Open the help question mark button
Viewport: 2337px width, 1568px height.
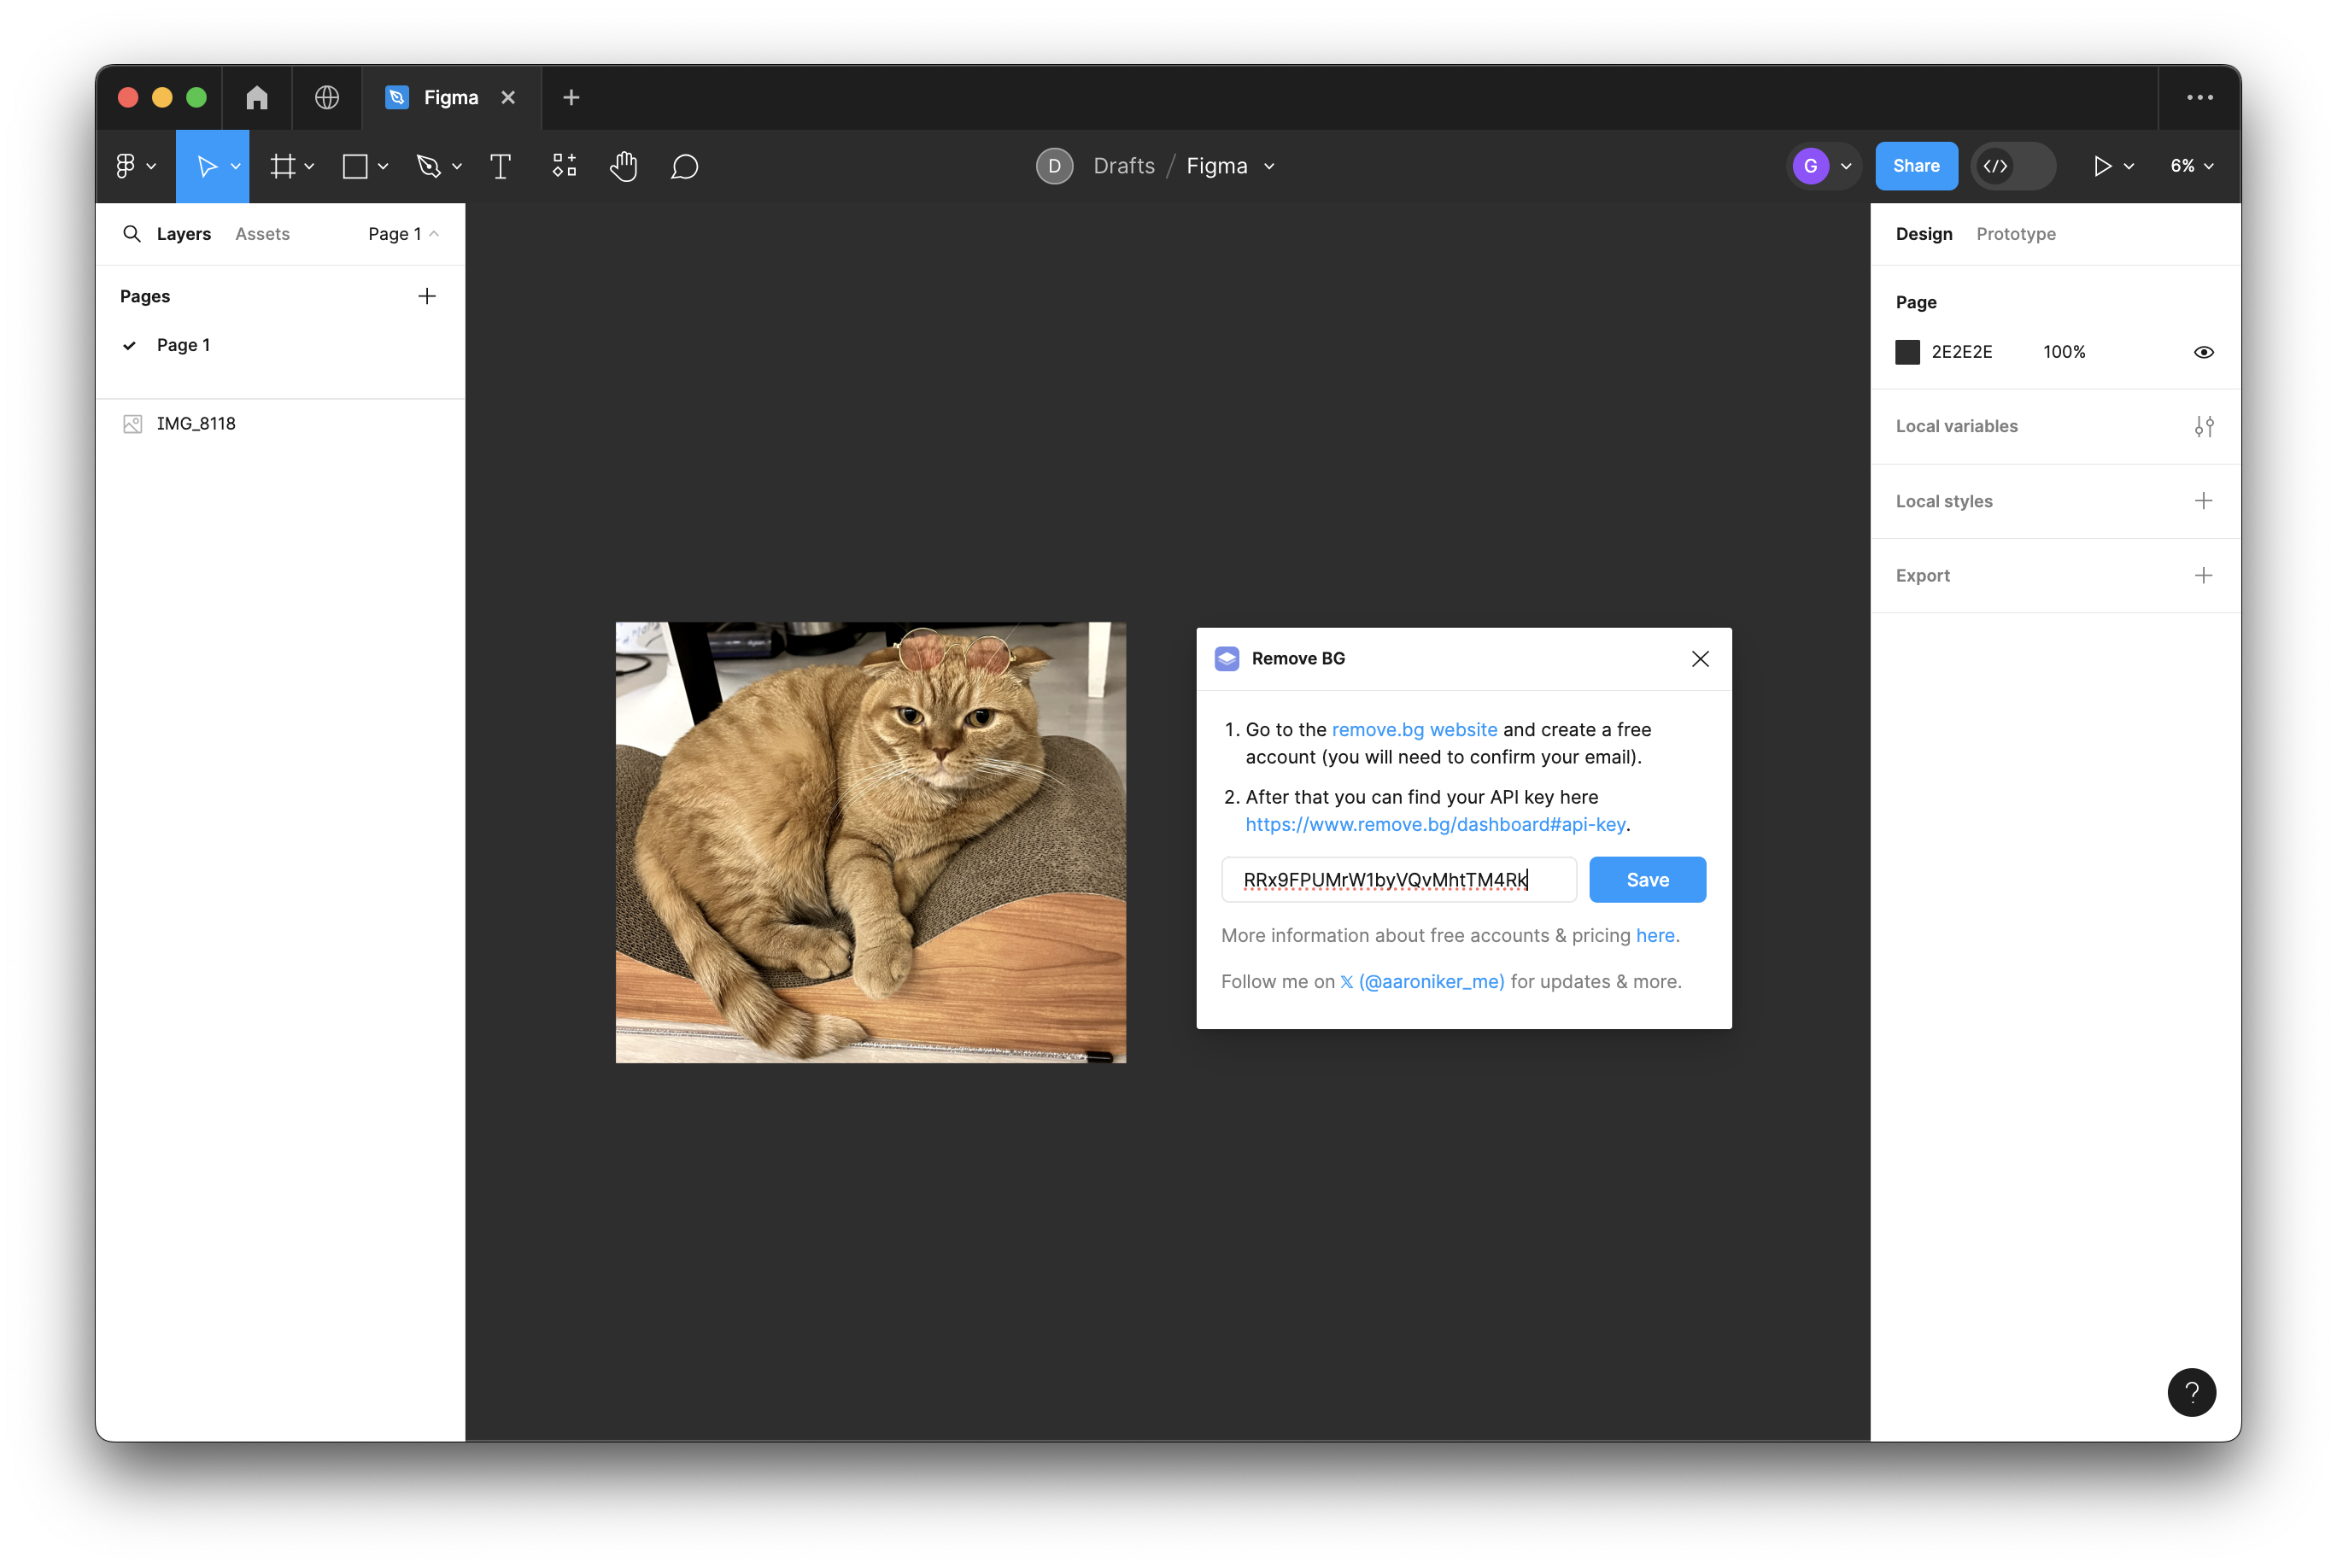click(x=2191, y=1392)
